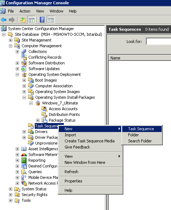Screen dimensions: 171x210
Task: Select the Driver Packages tree node
Action: 47,137
